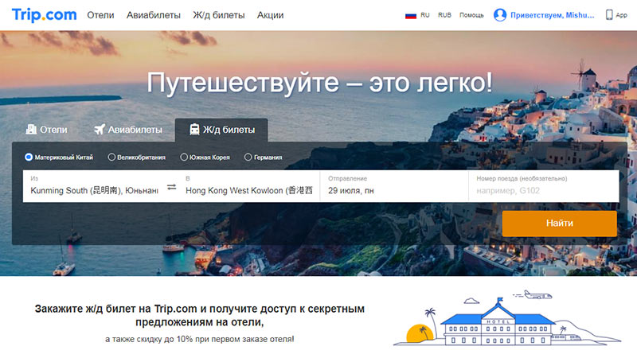
Task: Click Приветствуем, Mishu... account link
Action: pos(552,15)
